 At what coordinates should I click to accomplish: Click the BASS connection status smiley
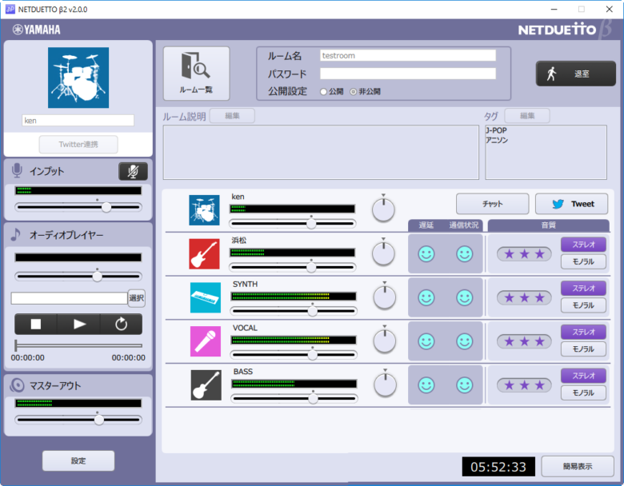click(465, 385)
